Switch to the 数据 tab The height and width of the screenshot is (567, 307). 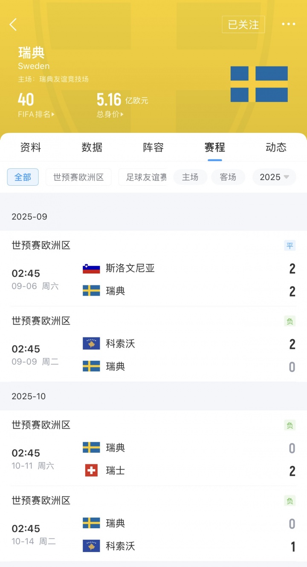click(x=92, y=147)
